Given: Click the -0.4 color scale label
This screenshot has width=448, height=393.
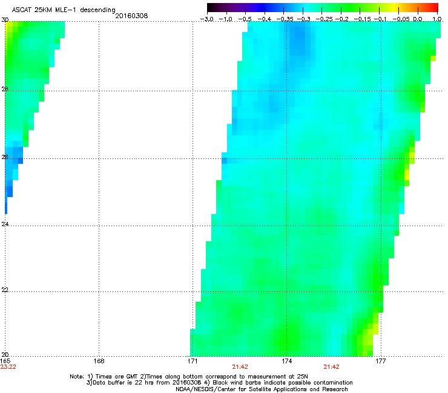Looking at the screenshot, I should [x=265, y=19].
